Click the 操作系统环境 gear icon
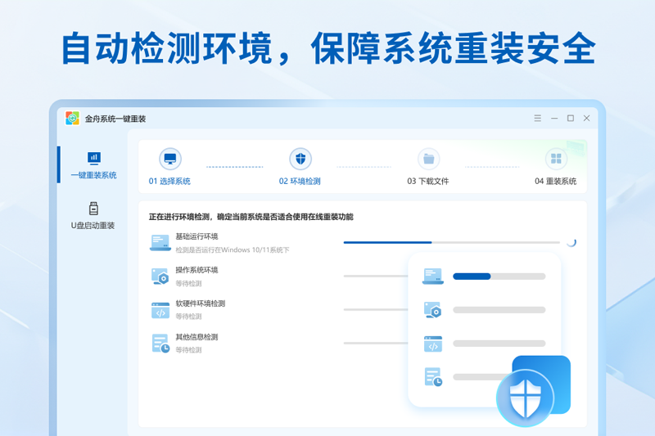655x436 pixels. [x=160, y=276]
